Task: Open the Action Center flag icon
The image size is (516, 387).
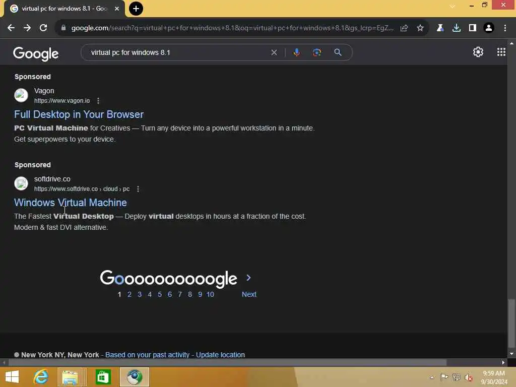Action: pyautogui.click(x=444, y=377)
